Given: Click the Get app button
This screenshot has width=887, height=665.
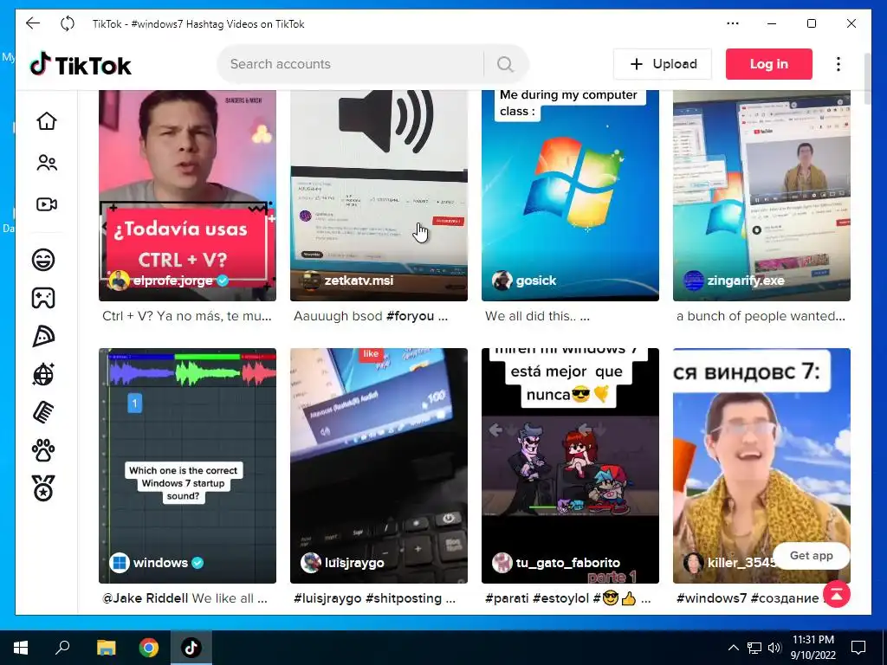Looking at the screenshot, I should [811, 556].
